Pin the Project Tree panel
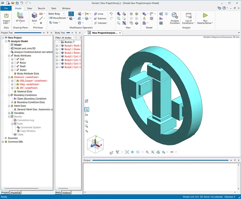The image size is (241, 199). [x=48, y=33]
